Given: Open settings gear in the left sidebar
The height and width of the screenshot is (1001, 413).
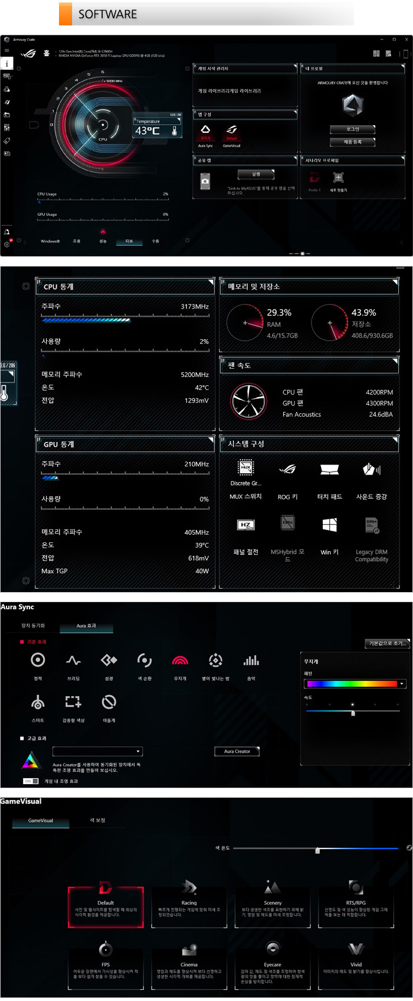Looking at the screenshot, I should [6, 244].
